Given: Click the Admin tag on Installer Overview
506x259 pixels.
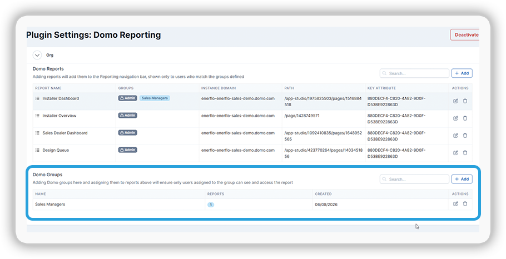Looking at the screenshot, I should click(127, 115).
